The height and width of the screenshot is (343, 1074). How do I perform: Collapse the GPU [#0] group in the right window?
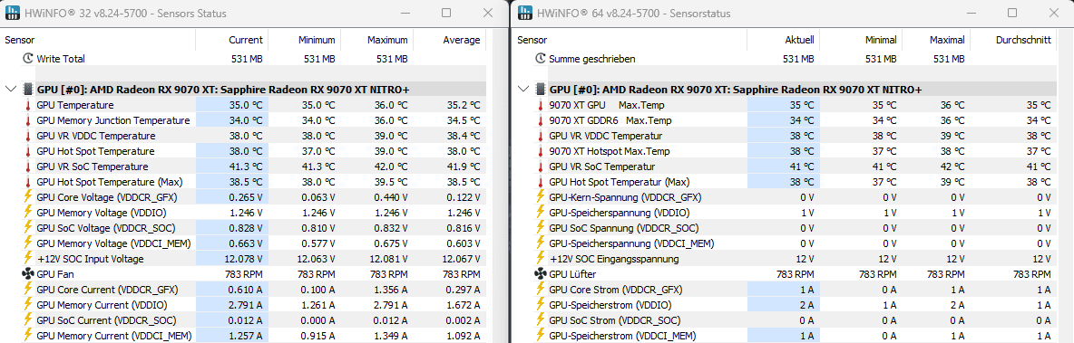(522, 90)
